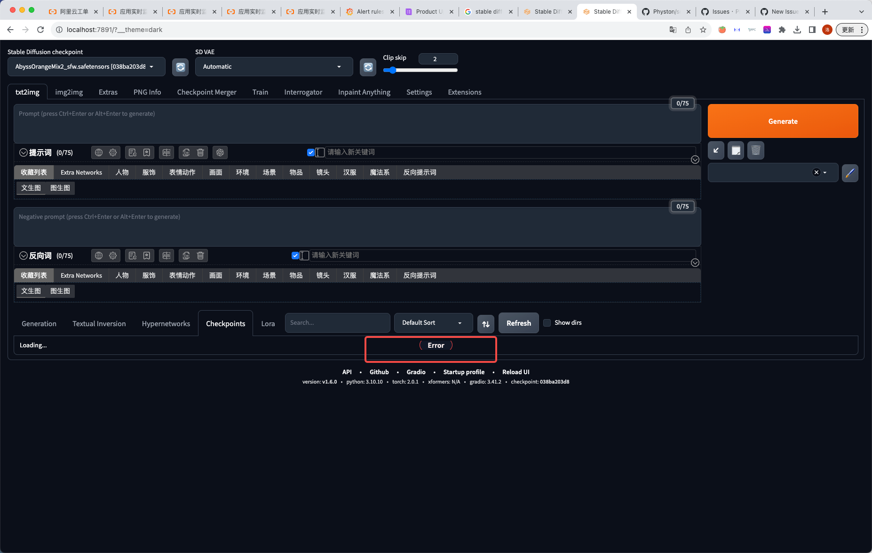872x553 pixels.
Task: Click the A|B translate icon under the prompt
Action: click(166, 152)
